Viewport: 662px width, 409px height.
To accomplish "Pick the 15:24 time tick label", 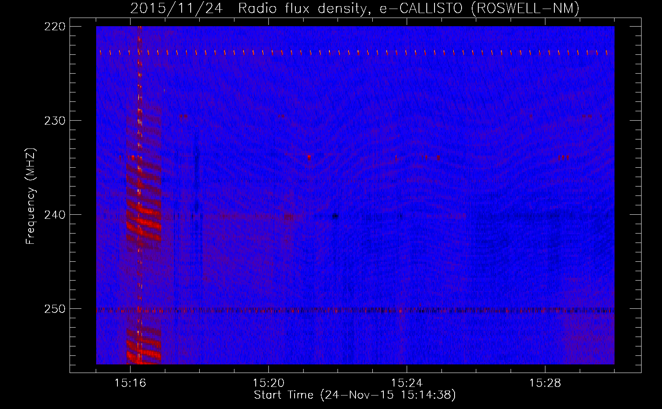I will click(407, 383).
